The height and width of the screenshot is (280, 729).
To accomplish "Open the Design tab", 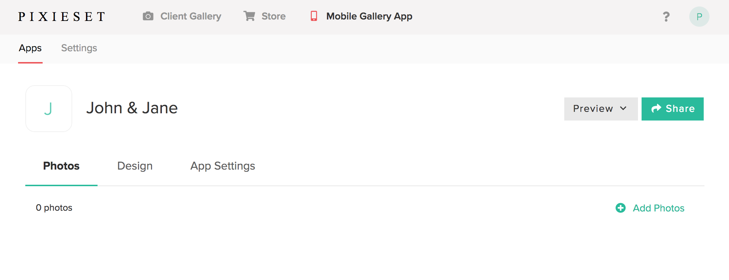I will [135, 166].
